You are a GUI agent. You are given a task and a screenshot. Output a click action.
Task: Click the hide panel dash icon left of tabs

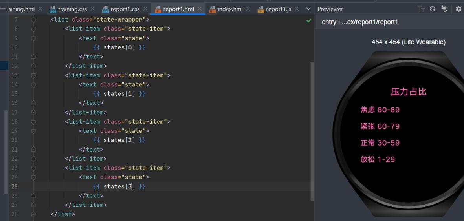pos(3,9)
